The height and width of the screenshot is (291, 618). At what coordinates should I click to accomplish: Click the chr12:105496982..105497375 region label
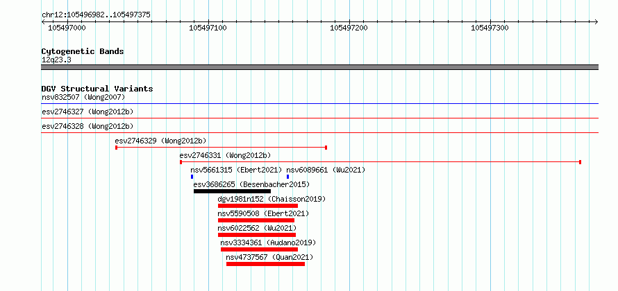click(x=96, y=15)
